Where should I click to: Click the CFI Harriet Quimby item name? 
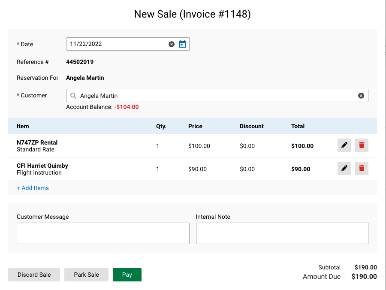tap(42, 166)
